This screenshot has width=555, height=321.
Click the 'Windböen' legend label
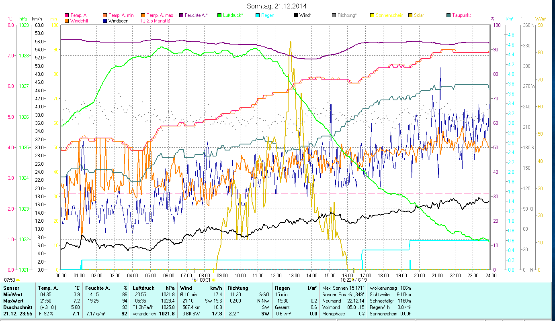point(119,21)
